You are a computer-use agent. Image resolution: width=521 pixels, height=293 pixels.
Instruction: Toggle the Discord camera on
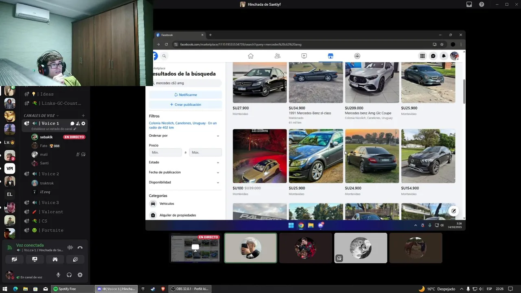coord(14,259)
